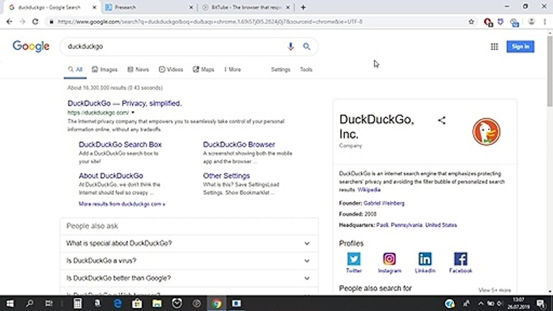Open the About DuckDuckGo sitelink
The height and width of the screenshot is (311, 553).
(x=111, y=176)
